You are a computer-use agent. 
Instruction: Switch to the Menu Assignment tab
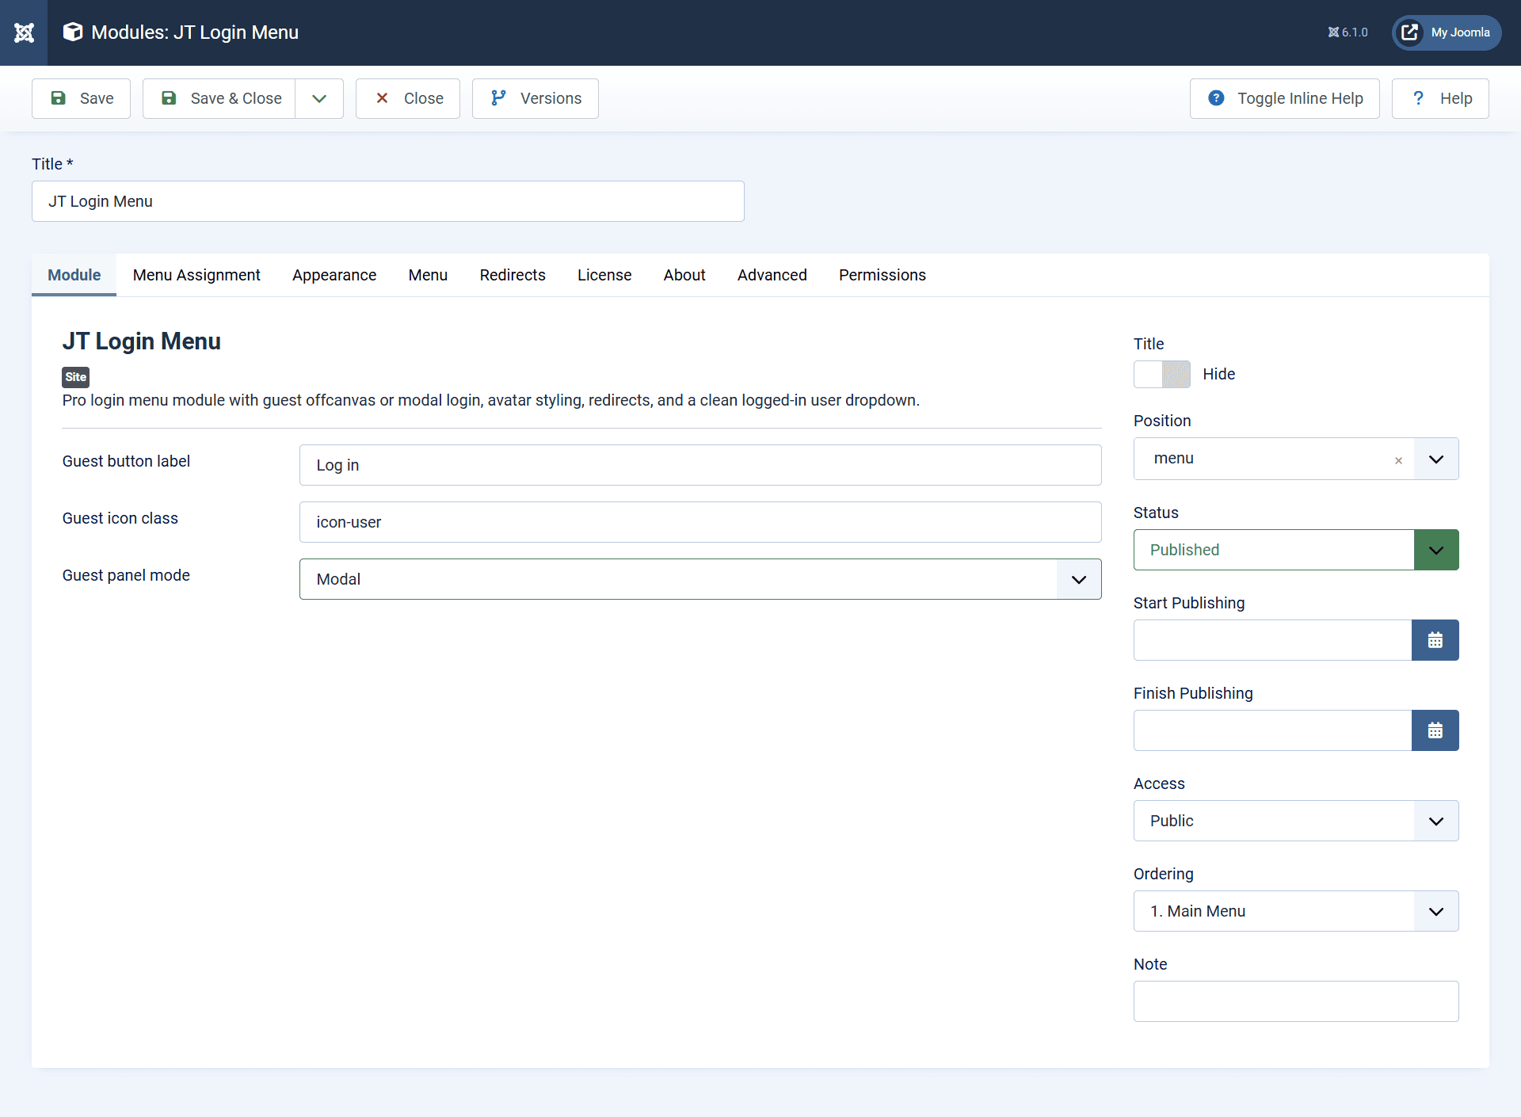click(196, 275)
